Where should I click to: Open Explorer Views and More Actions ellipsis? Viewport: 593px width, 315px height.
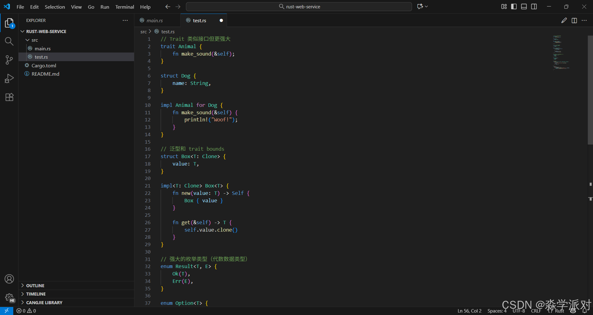(x=125, y=20)
